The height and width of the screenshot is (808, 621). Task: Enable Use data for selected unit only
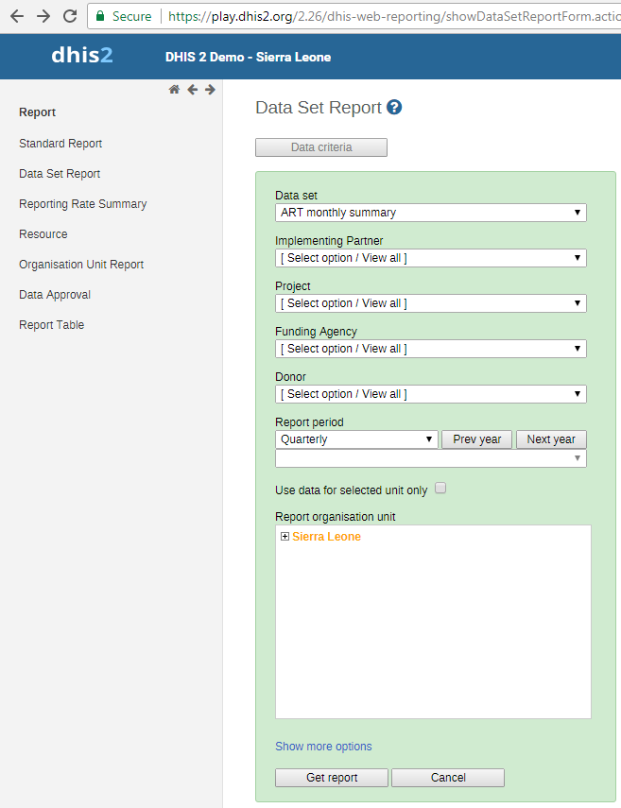(440, 489)
